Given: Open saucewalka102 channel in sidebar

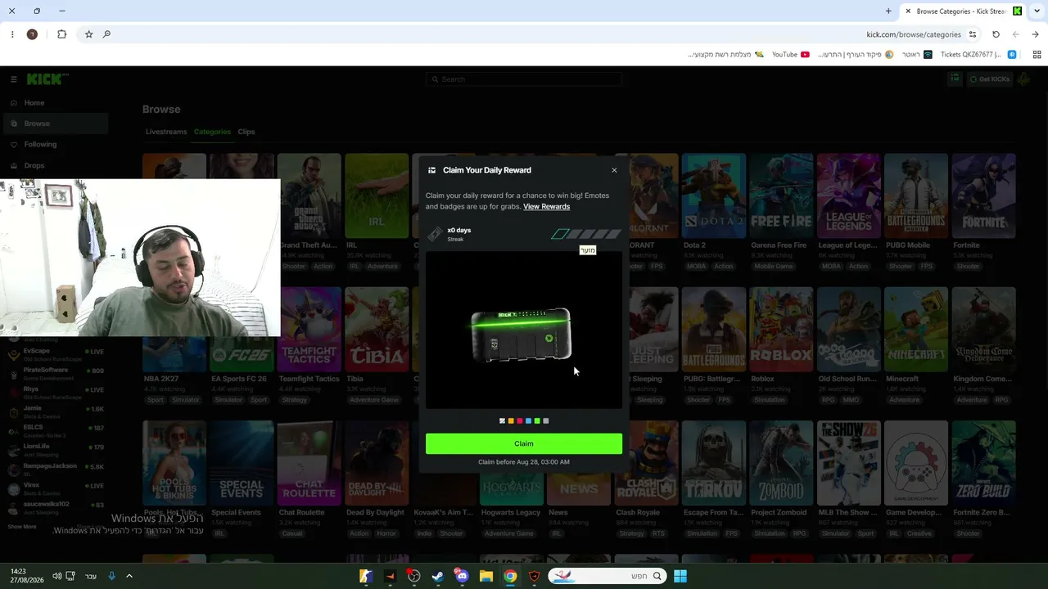Looking at the screenshot, I should point(56,507).
